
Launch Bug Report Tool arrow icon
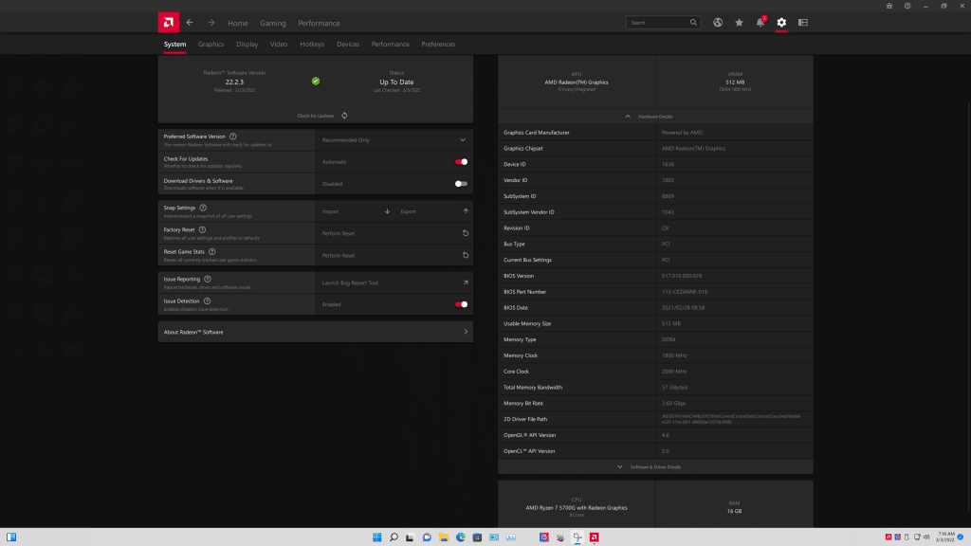click(x=466, y=282)
